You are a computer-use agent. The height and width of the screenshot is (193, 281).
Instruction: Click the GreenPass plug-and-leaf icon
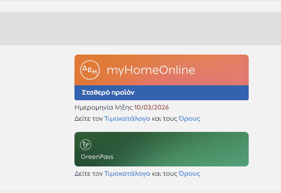tap(86, 145)
